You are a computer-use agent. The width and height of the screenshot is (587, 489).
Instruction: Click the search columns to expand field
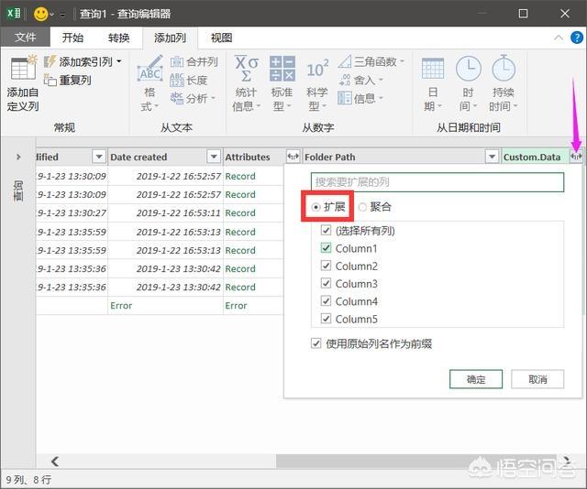click(437, 182)
